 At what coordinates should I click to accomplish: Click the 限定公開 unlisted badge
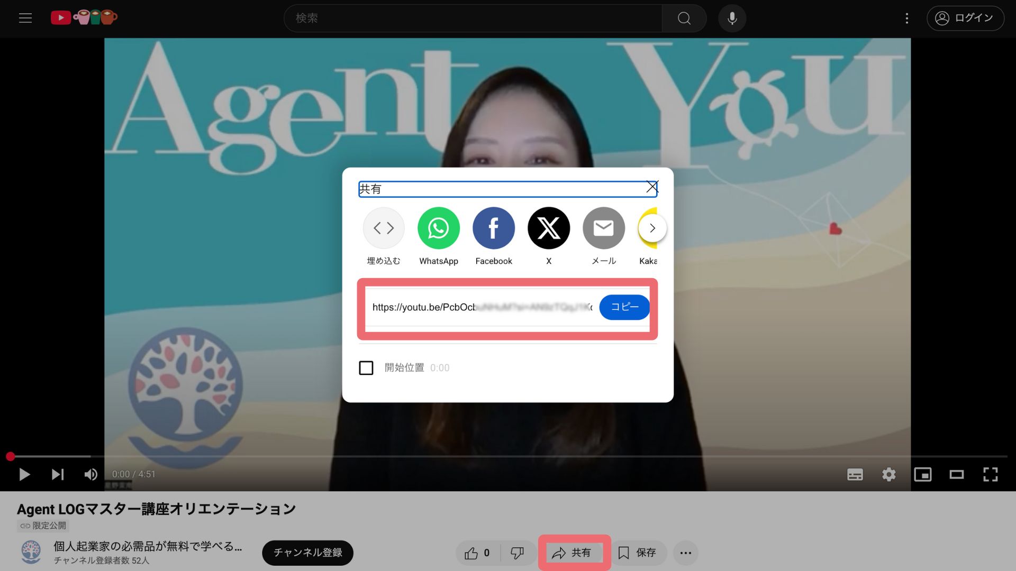(x=43, y=526)
